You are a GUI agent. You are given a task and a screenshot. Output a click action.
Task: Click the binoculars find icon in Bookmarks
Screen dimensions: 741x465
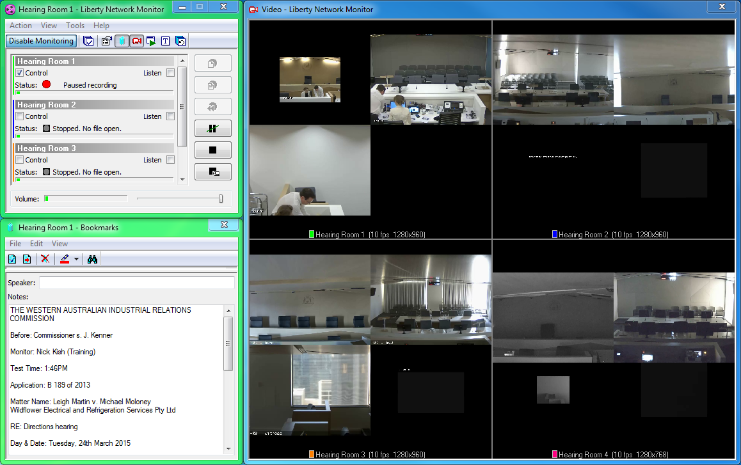tap(92, 259)
